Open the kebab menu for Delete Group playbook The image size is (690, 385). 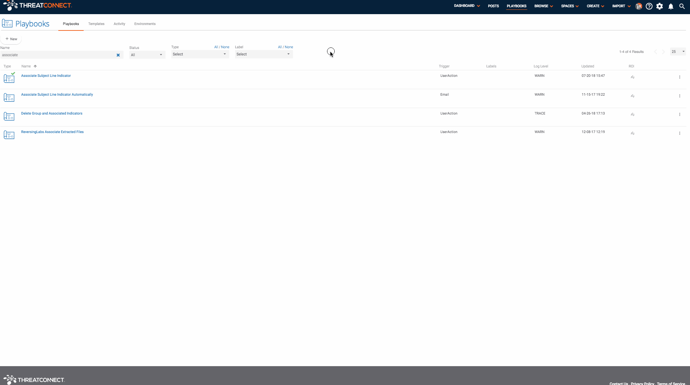[x=679, y=115]
